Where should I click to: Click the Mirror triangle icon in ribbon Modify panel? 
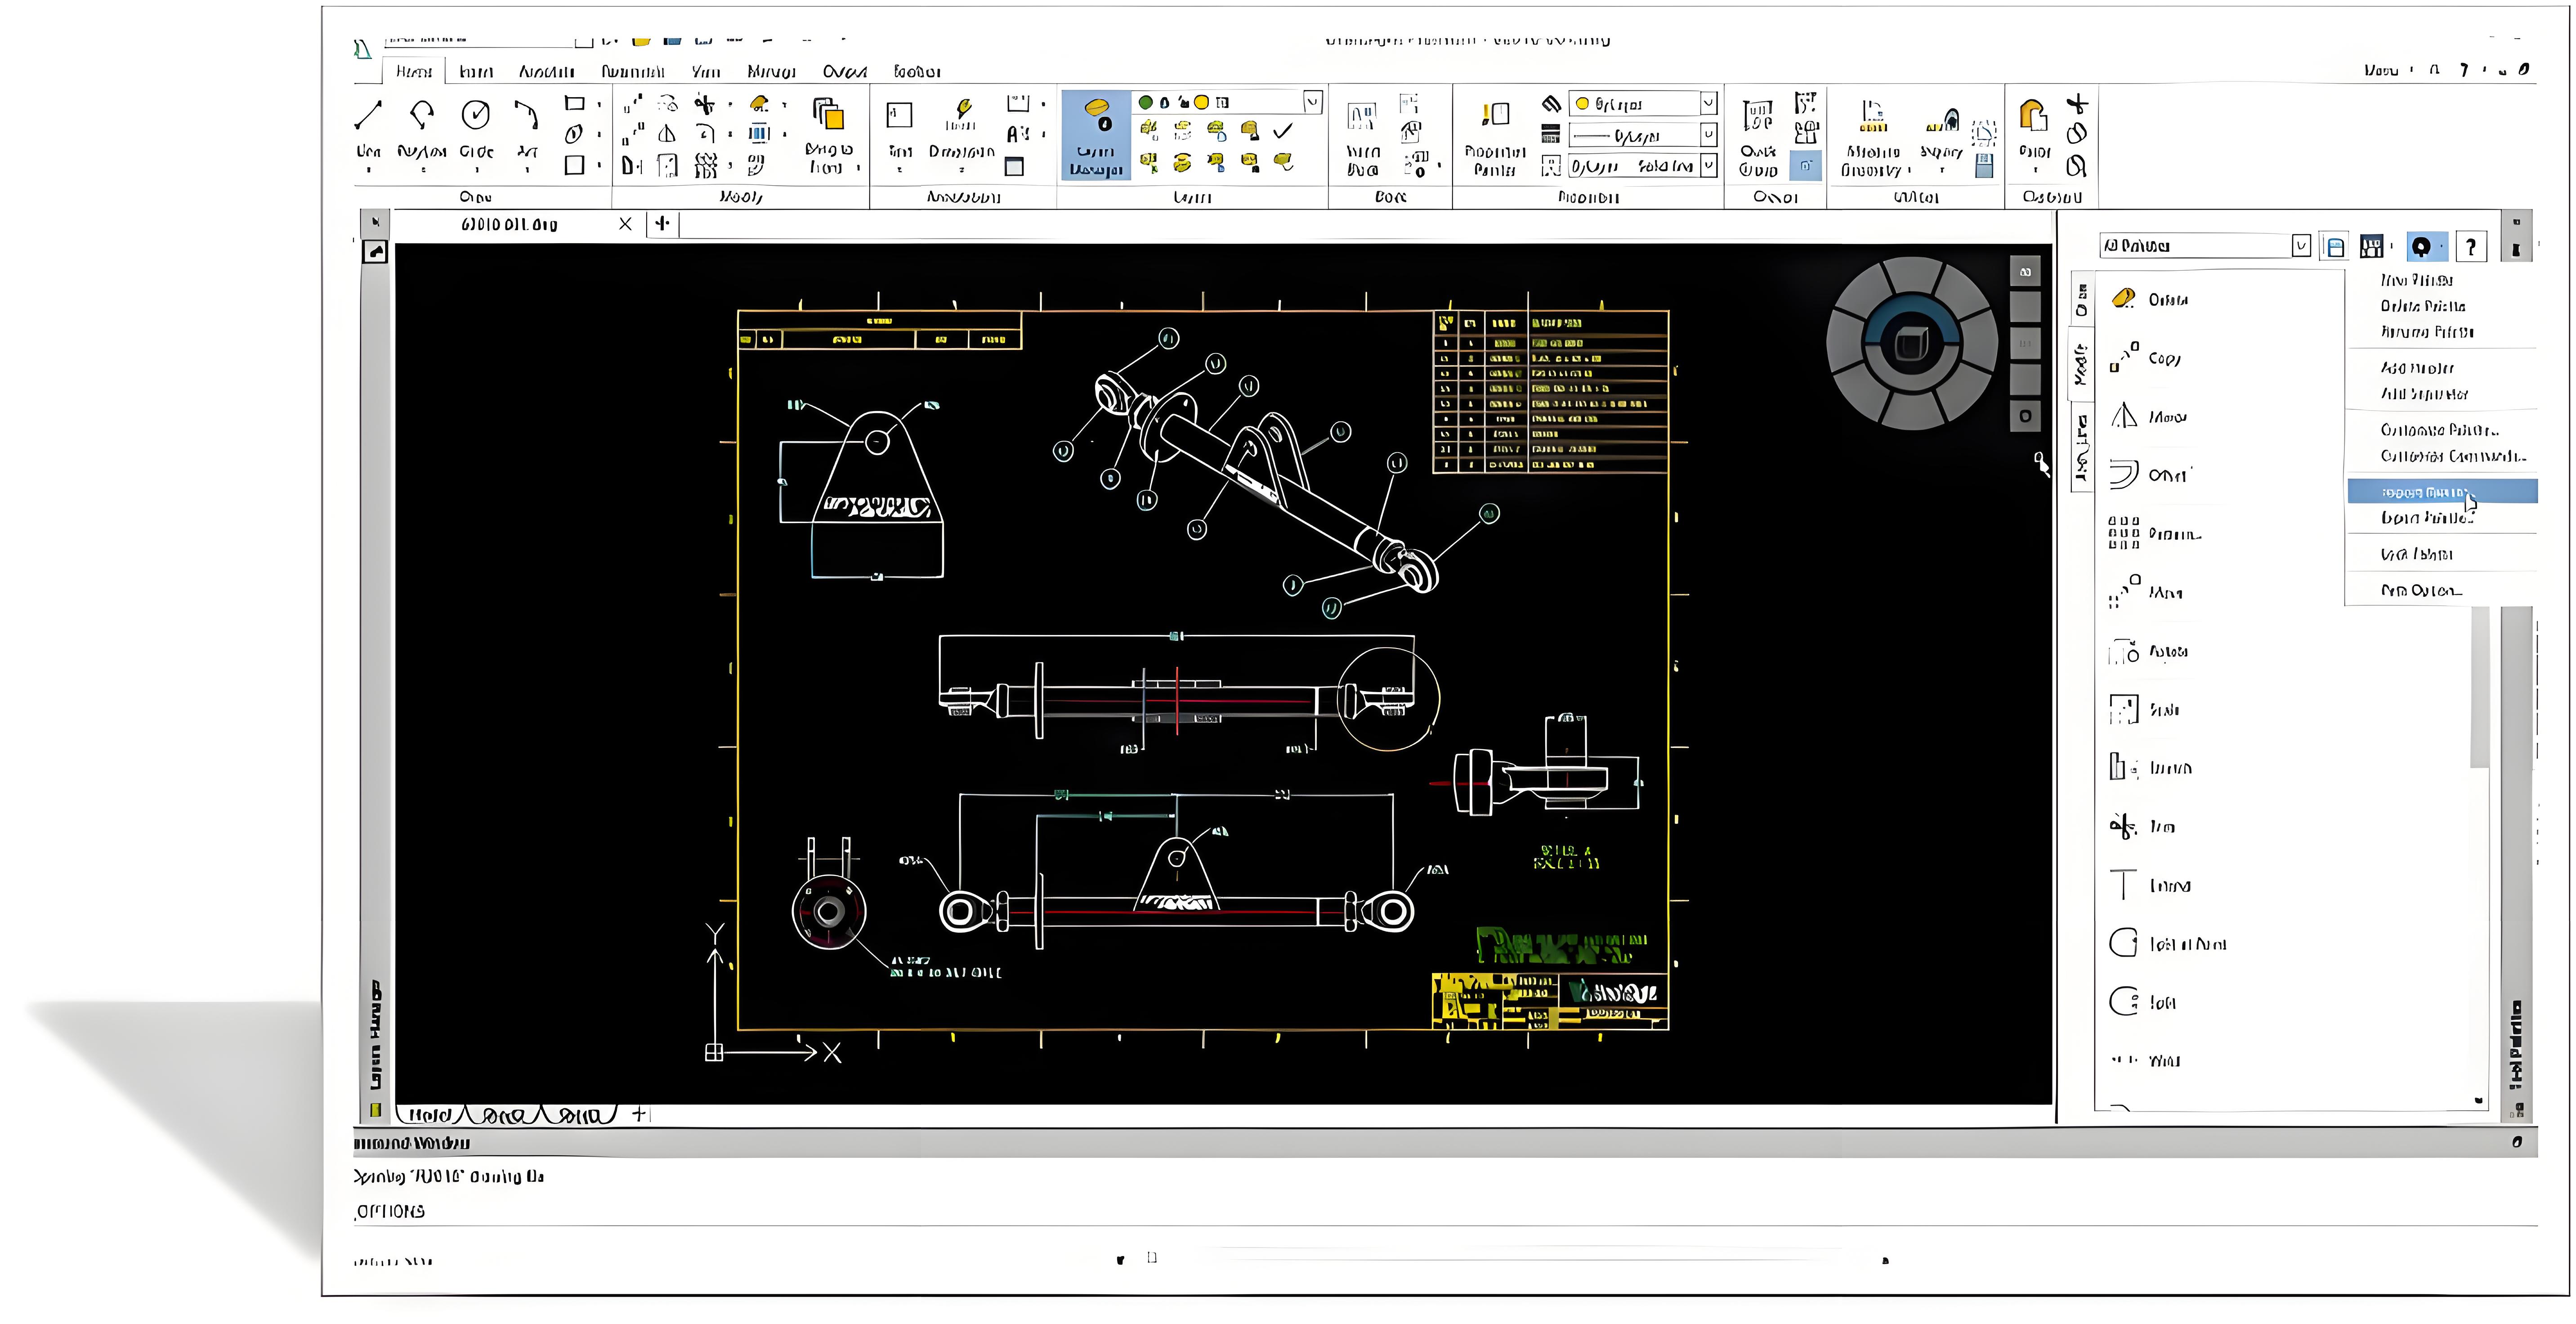[x=667, y=134]
